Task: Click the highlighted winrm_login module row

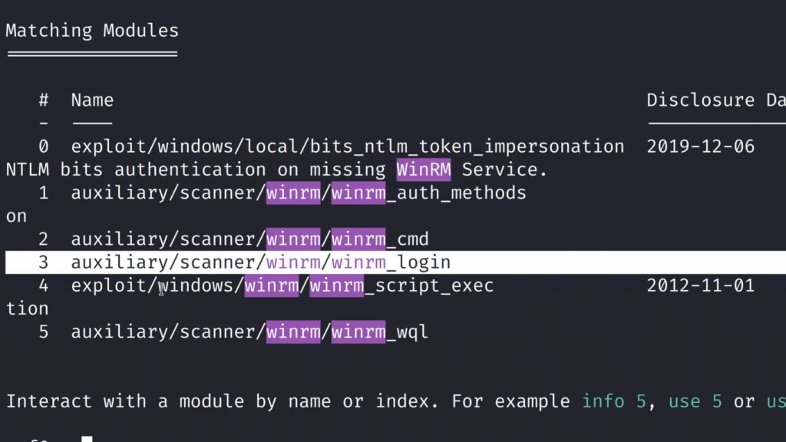Action: pos(260,262)
